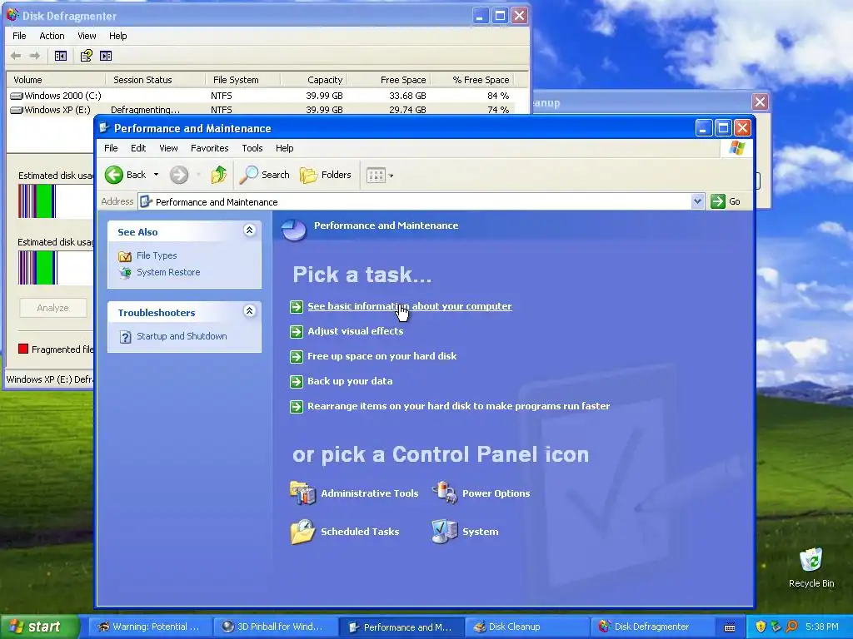Click the Search magnifier in toolbar

pyautogui.click(x=248, y=175)
